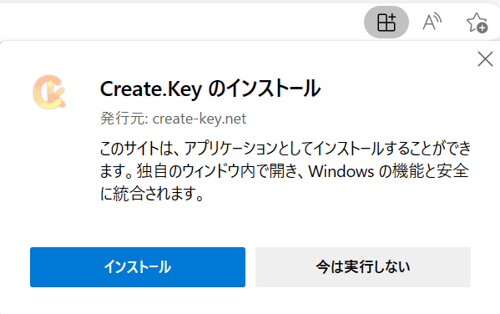The image size is (500, 314).
Task: Click the empty address bar field
Action: pos(180,23)
